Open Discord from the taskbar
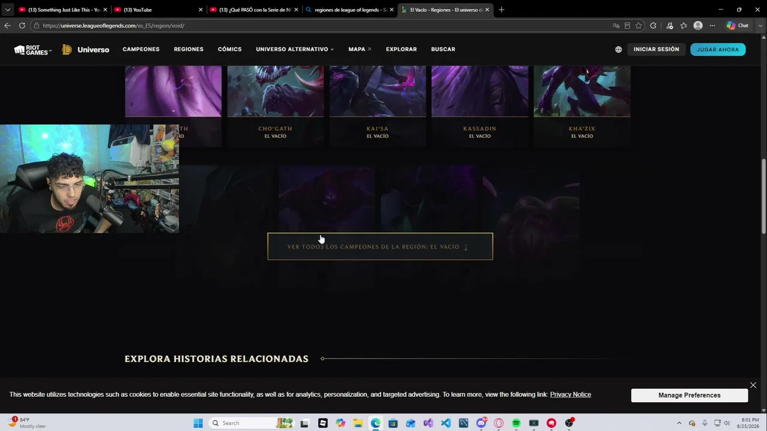This screenshot has width=767, height=431. 481,423
